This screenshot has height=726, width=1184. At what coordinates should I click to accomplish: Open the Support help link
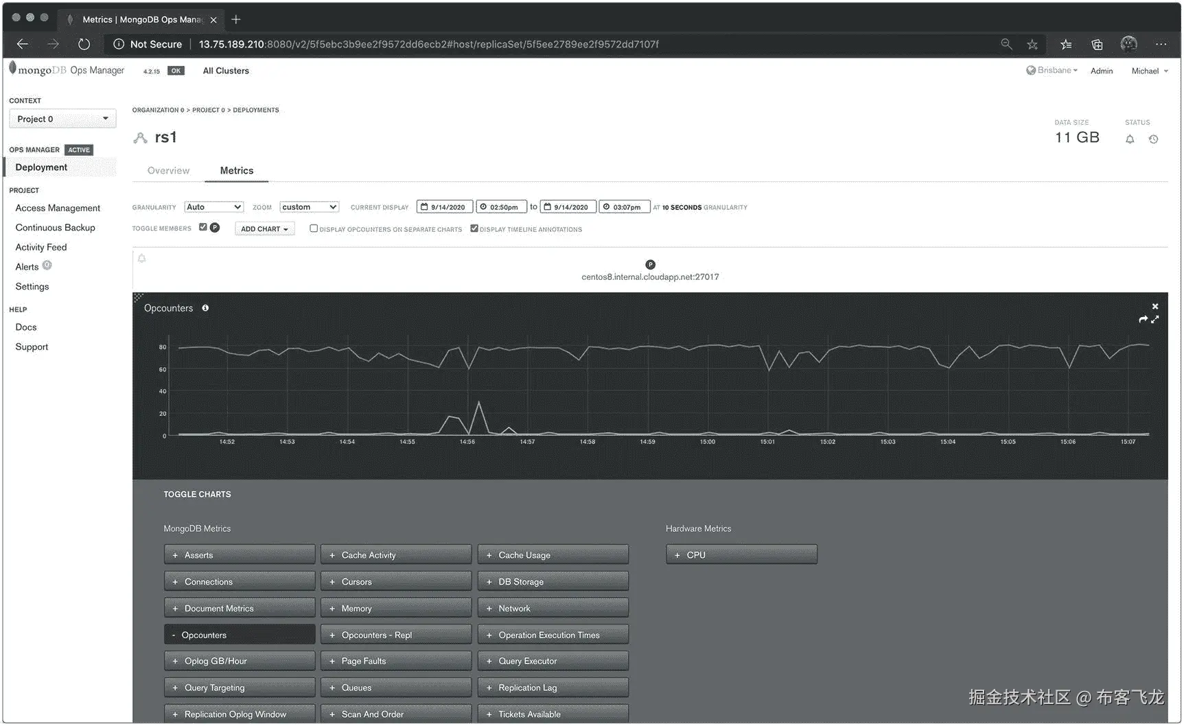click(x=32, y=347)
